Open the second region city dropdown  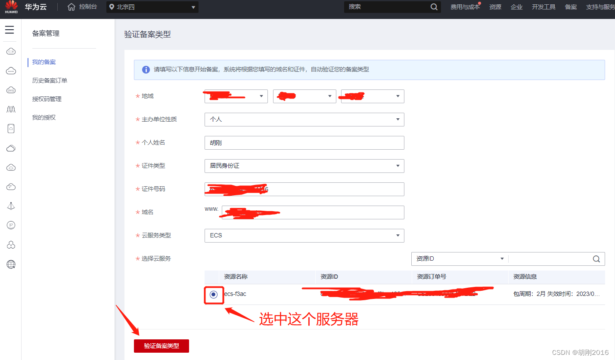click(304, 96)
